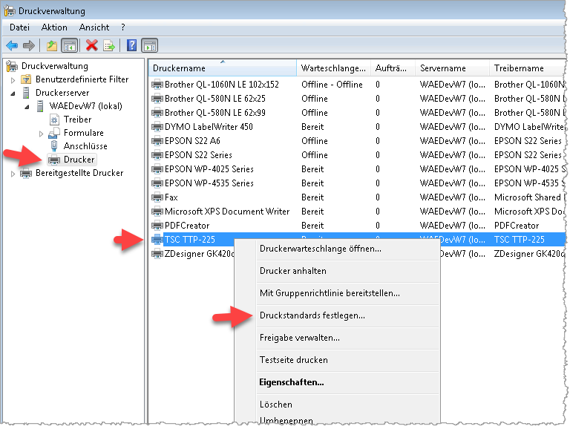This screenshot has height=429, width=570.
Task: Click the Forward arrow toolbar icon
Action: (x=29, y=45)
